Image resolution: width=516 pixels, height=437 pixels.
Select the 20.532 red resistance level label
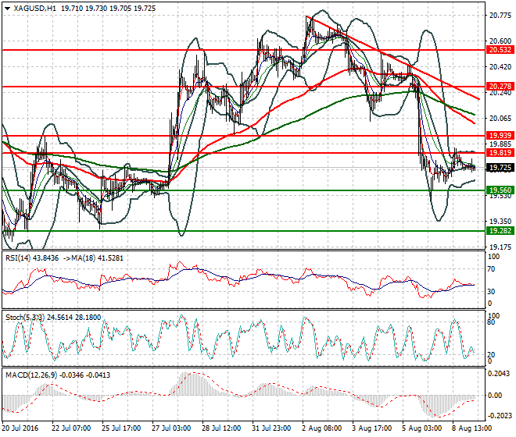click(500, 50)
